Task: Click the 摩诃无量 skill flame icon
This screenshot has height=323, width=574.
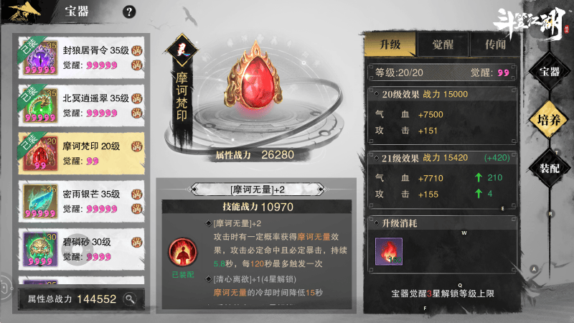Action: pos(183,253)
